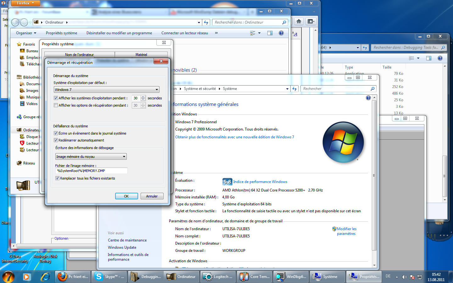The width and height of the screenshot is (453, 283).
Task: Click OK in Démarrage et récupération
Action: coord(126,196)
